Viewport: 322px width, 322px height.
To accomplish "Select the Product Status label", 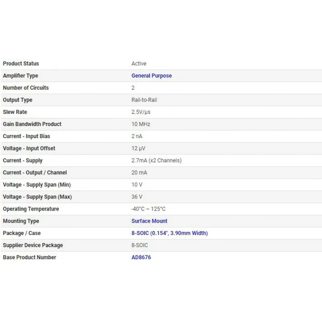I will coord(21,64).
